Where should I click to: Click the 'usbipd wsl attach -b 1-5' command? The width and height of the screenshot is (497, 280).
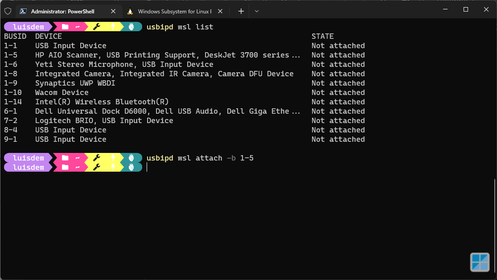(x=200, y=158)
